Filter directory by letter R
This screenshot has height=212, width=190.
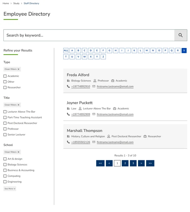[x=178, y=51]
